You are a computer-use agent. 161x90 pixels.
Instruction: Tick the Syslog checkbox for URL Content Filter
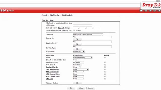[x=105, y=74]
